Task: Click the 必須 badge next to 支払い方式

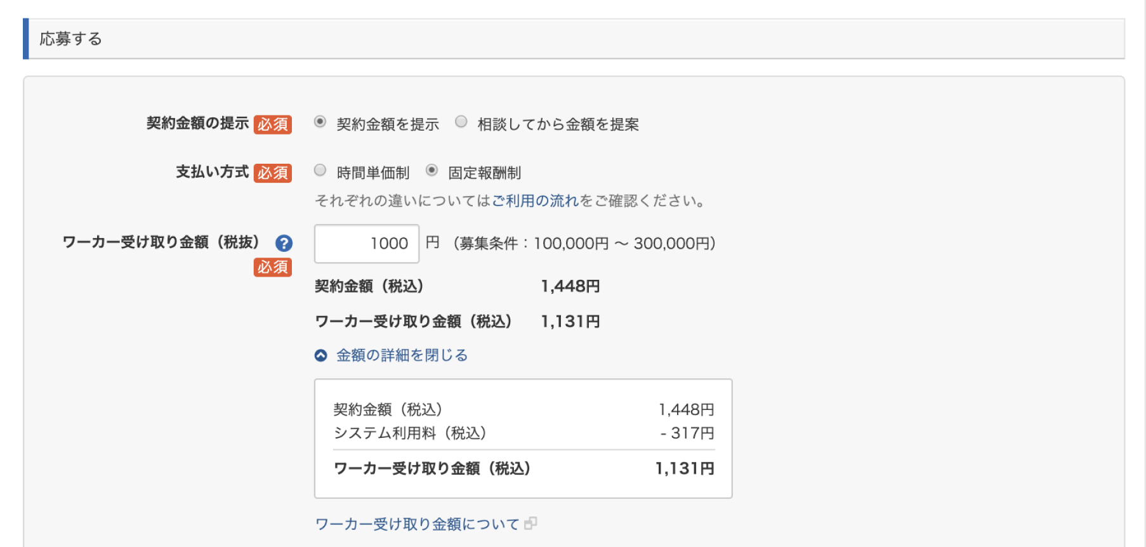Action: coord(273,172)
